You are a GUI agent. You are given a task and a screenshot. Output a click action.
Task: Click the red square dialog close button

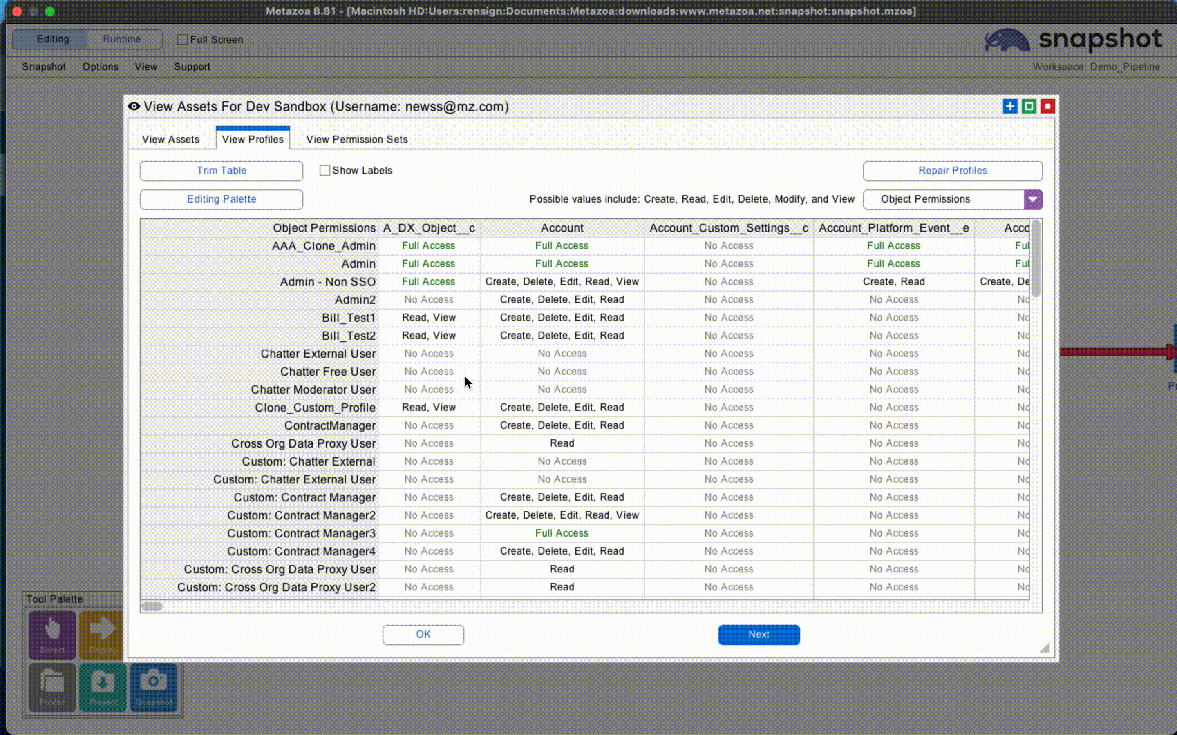[x=1047, y=106]
